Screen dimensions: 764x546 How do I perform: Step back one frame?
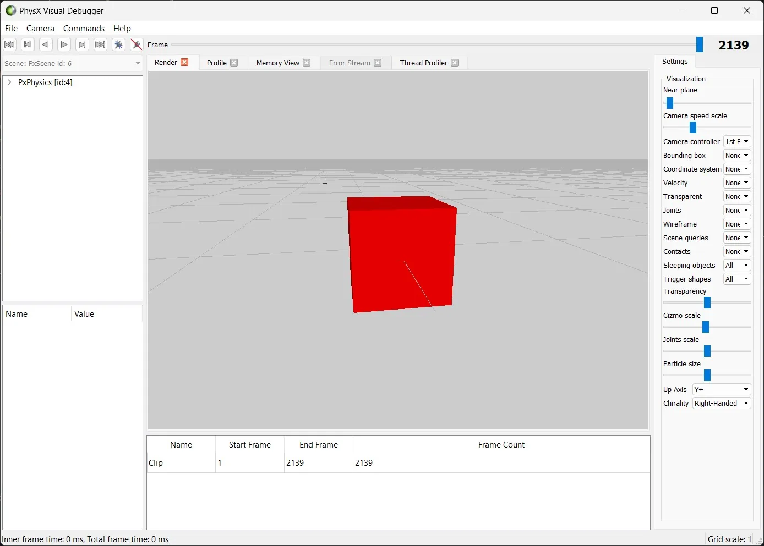[28, 45]
